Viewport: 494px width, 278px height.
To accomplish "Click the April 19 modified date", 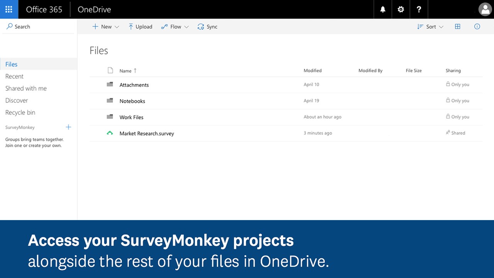I will (x=311, y=101).
